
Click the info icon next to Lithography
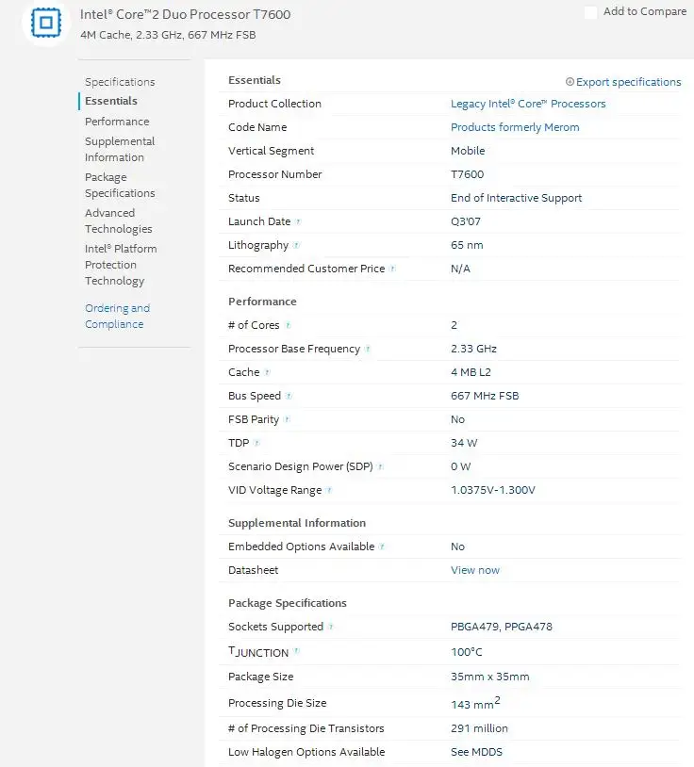tap(296, 246)
